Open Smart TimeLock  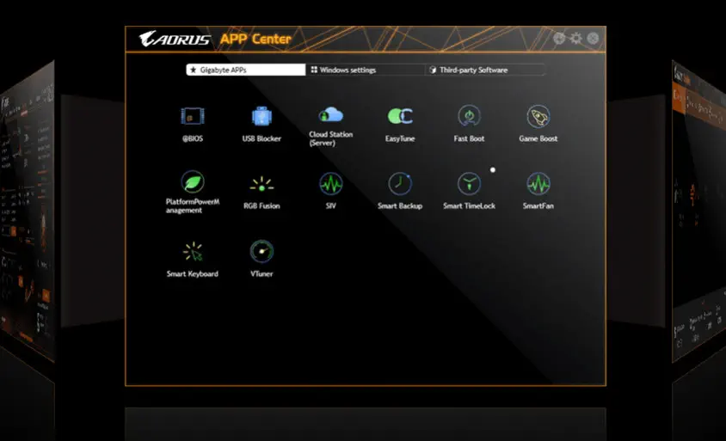tap(469, 184)
